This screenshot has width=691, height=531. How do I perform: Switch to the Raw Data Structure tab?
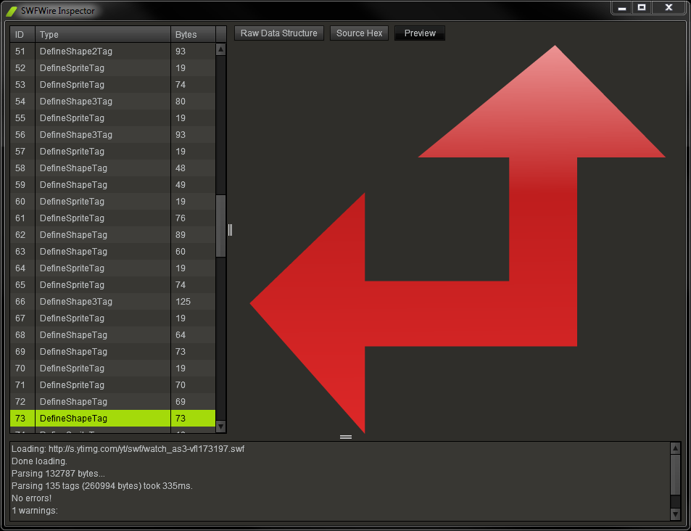pos(279,33)
